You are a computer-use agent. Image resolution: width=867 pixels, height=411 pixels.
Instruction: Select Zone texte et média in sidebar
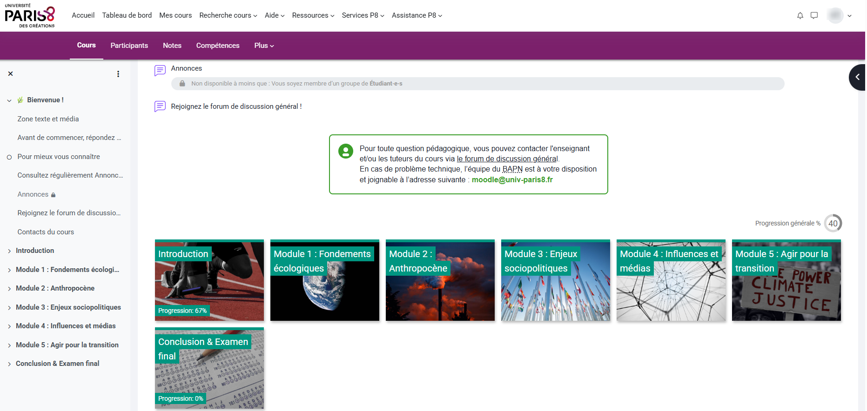48,119
